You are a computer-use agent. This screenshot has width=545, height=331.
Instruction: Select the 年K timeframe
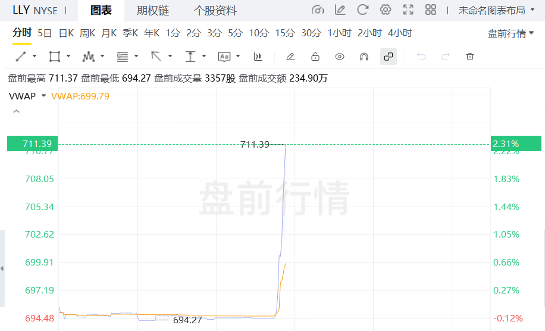tap(152, 33)
